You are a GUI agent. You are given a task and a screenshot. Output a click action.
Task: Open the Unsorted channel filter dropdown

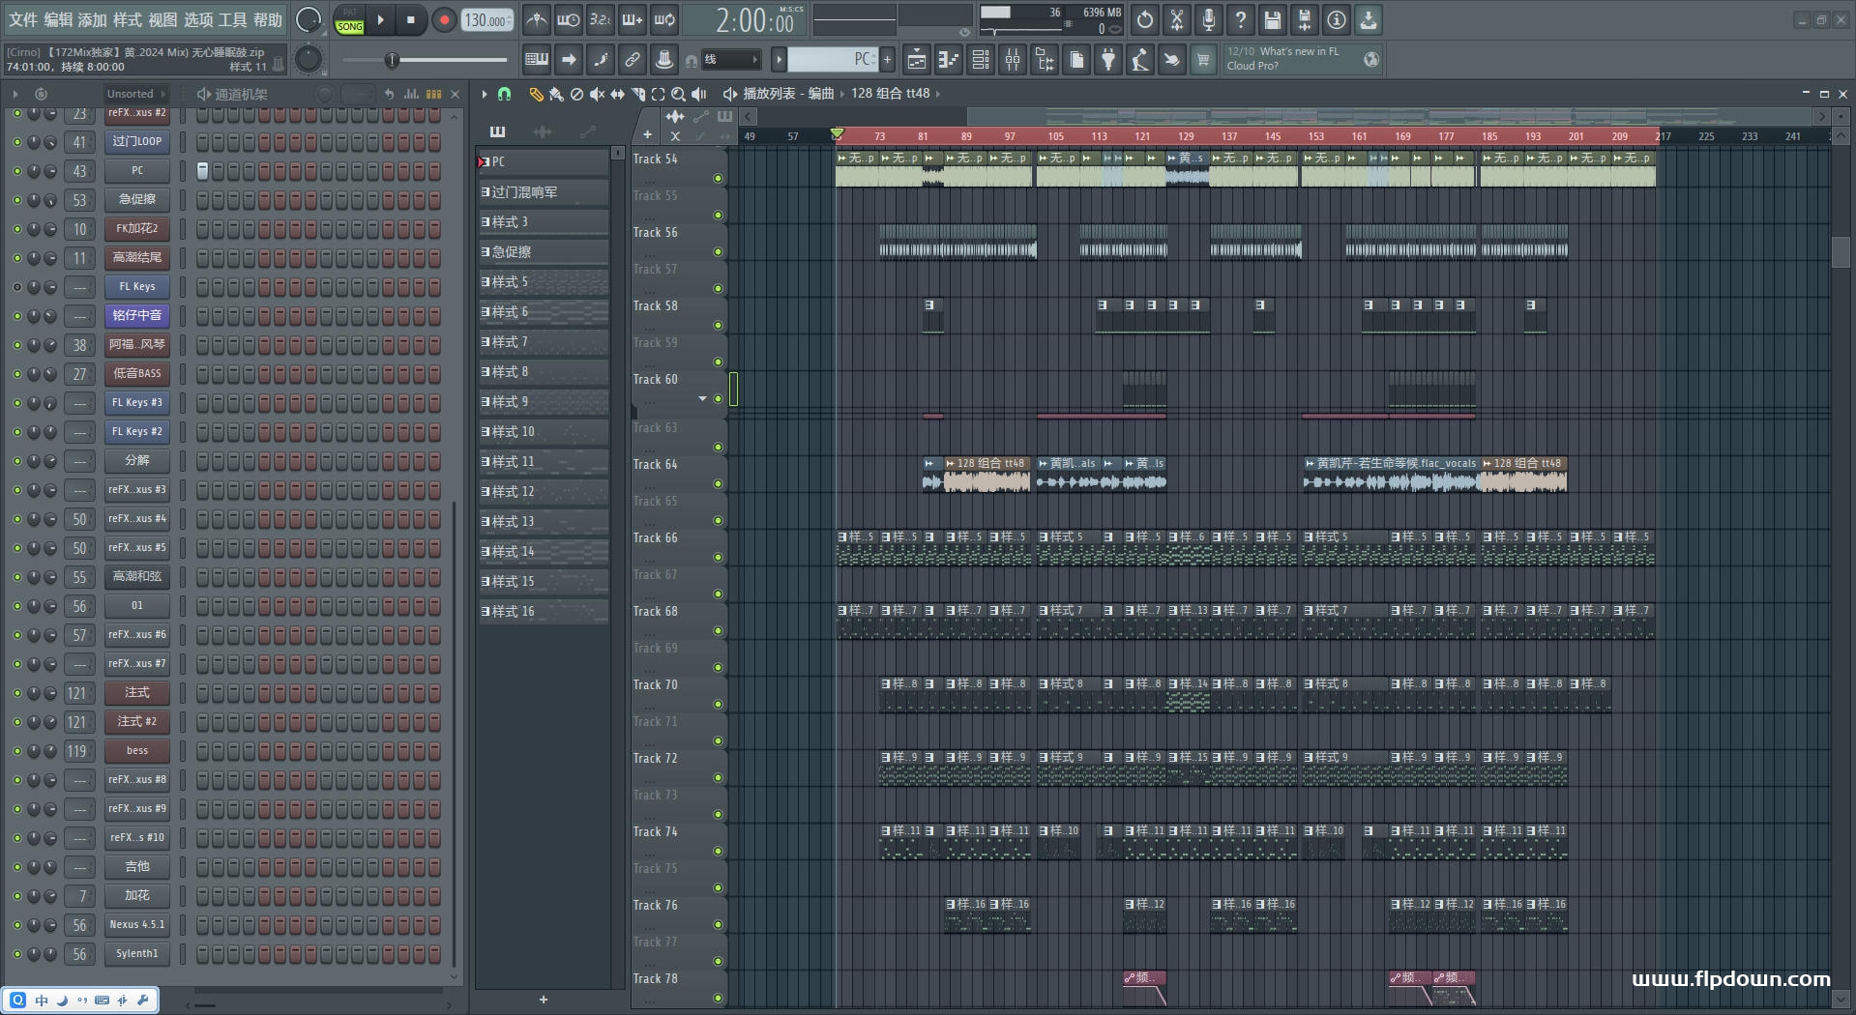(x=135, y=94)
